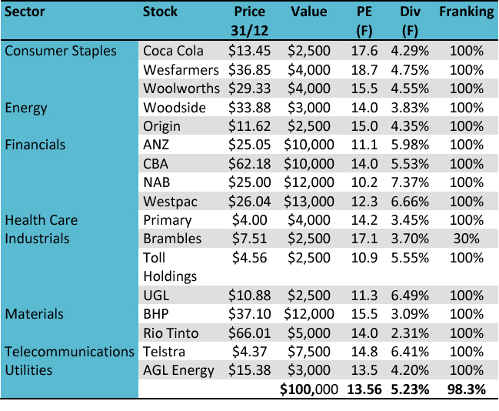This screenshot has width=499, height=411.
Task: Click the Franking column header
Action: (467, 12)
